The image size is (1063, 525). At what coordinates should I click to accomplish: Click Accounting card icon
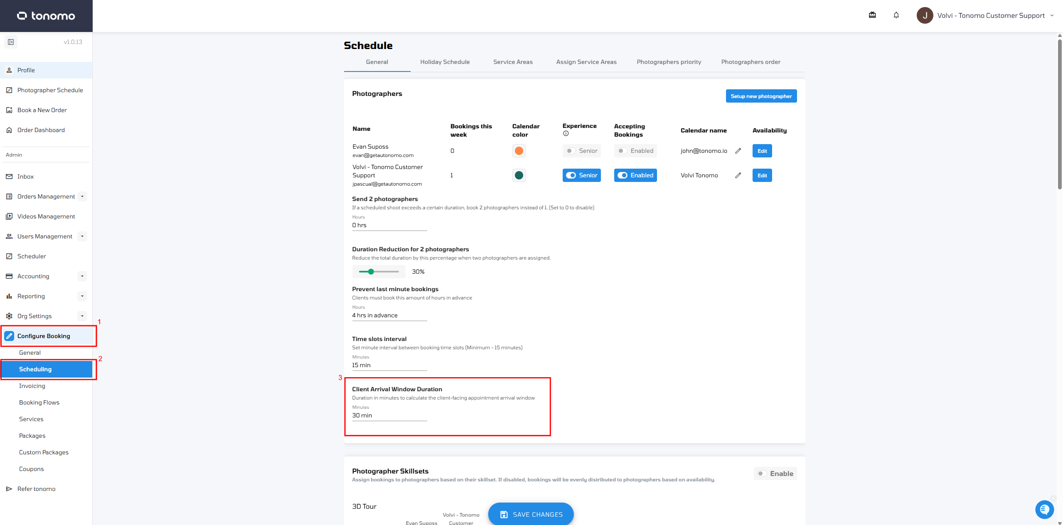point(9,276)
